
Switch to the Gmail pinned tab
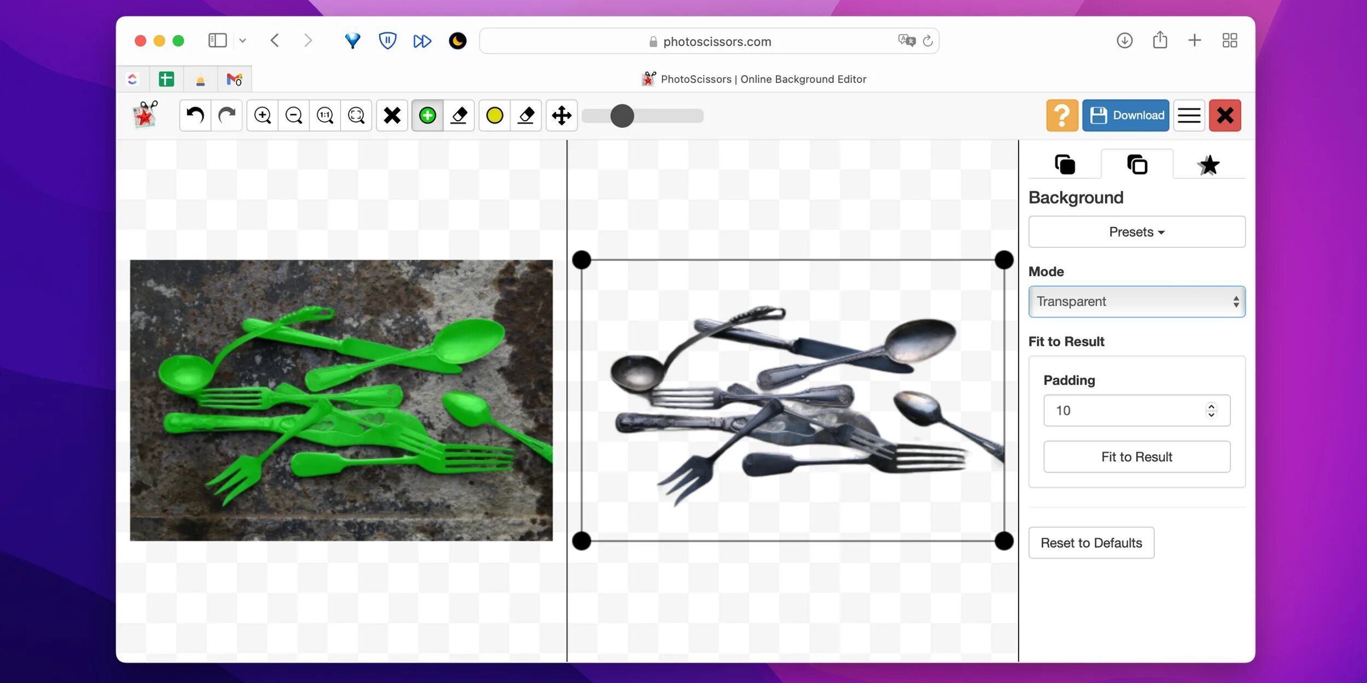(x=235, y=79)
